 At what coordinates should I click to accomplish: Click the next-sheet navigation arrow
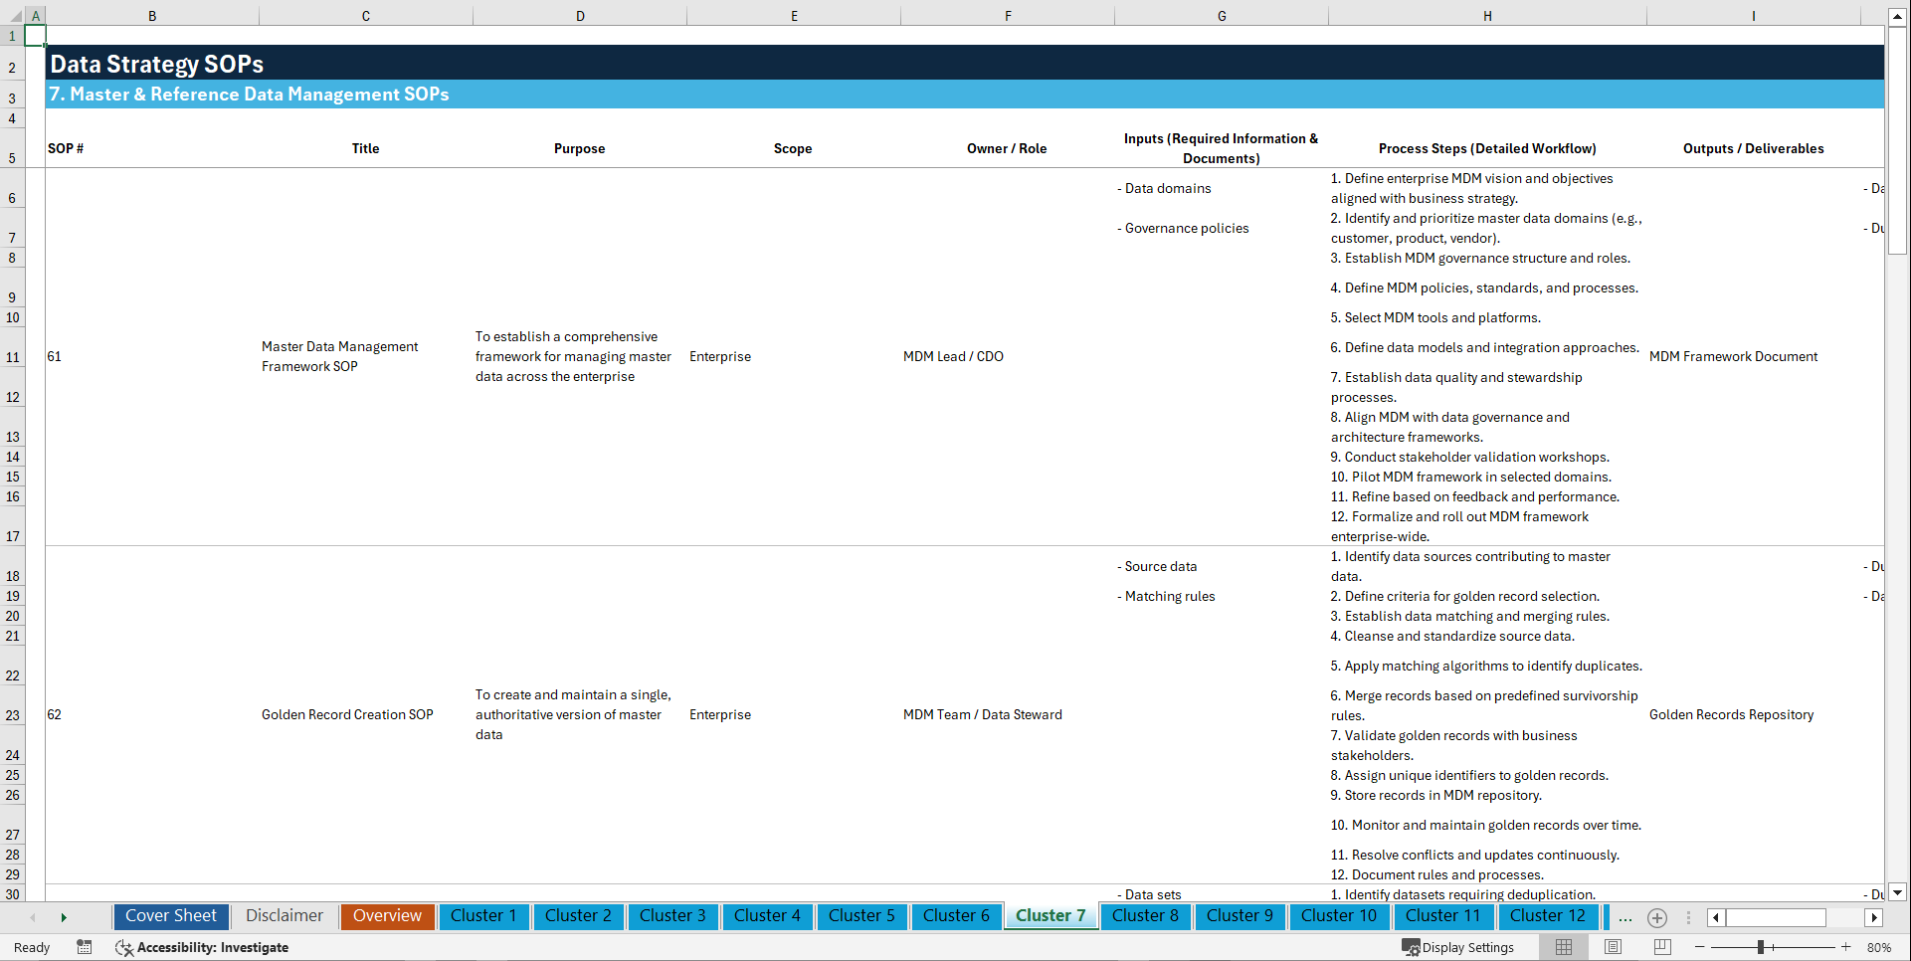[x=64, y=917]
